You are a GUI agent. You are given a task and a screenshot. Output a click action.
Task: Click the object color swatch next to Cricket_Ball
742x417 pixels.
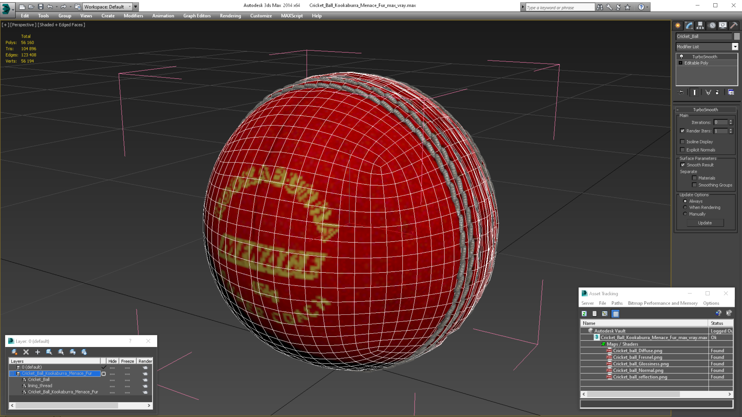tap(737, 36)
